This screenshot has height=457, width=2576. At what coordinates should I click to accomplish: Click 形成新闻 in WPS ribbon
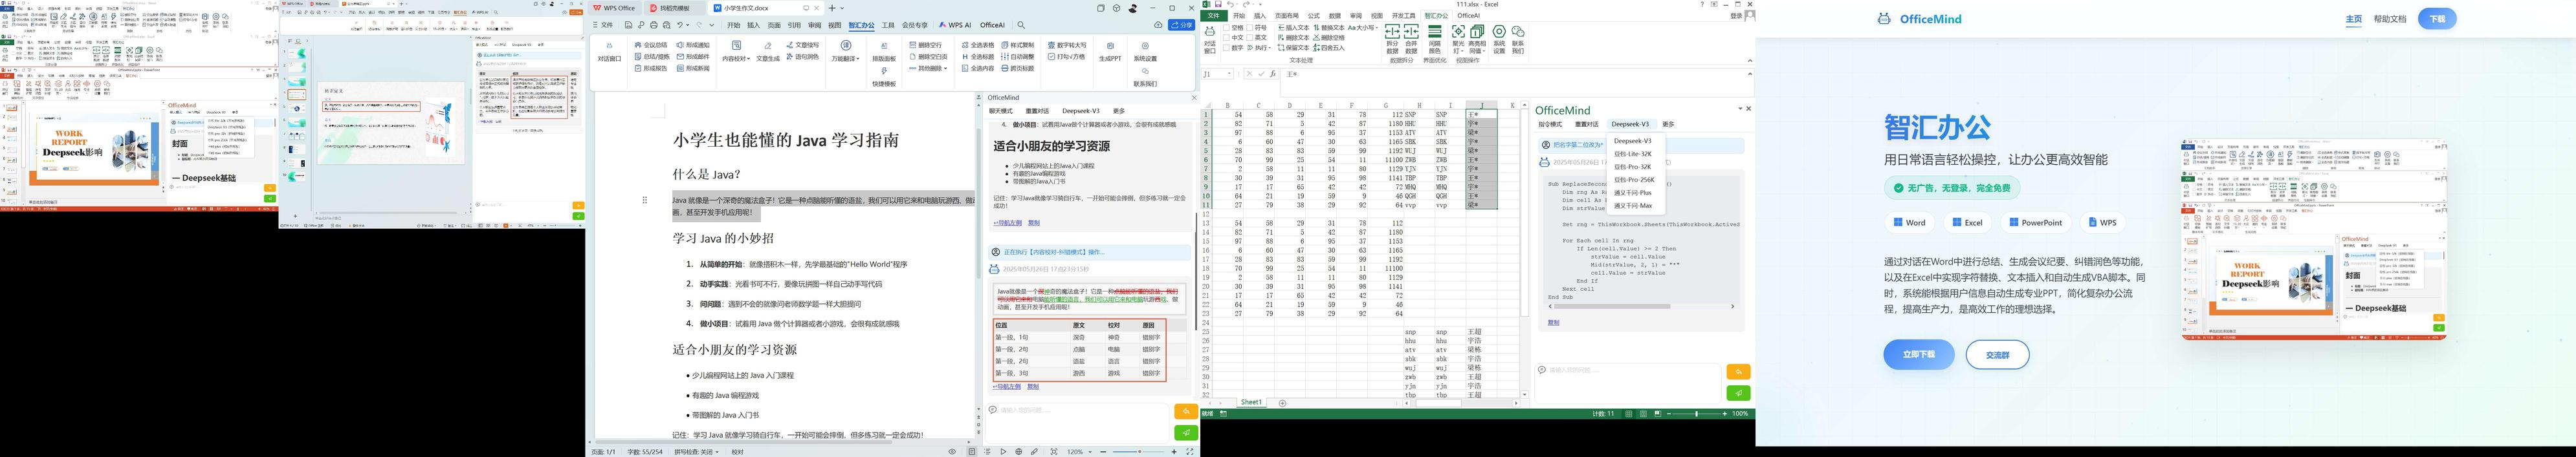(694, 68)
